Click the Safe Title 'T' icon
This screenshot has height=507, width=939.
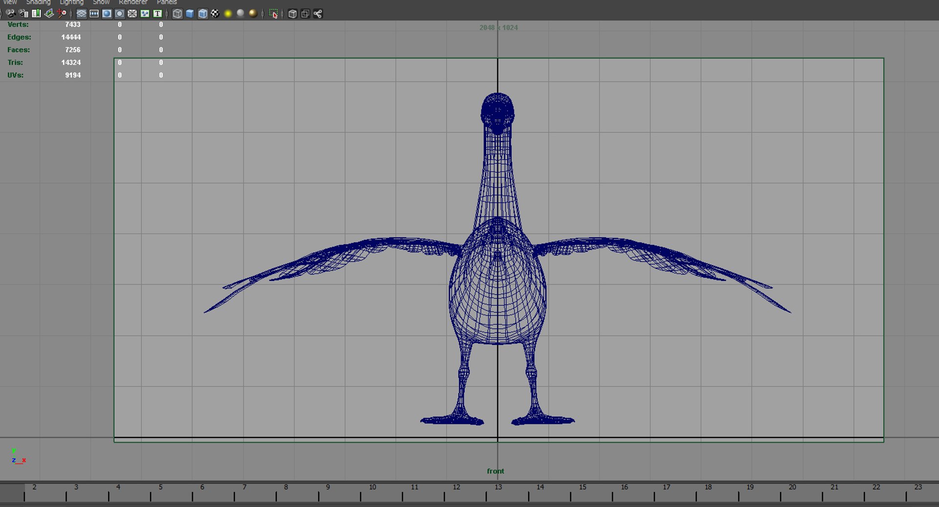[157, 14]
